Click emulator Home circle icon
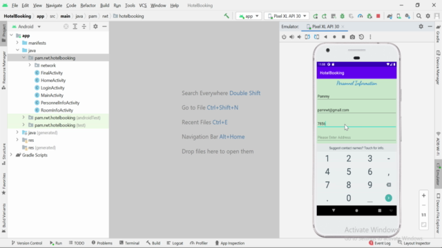Image resolution: width=442 pixels, height=248 pixels. click(334, 37)
